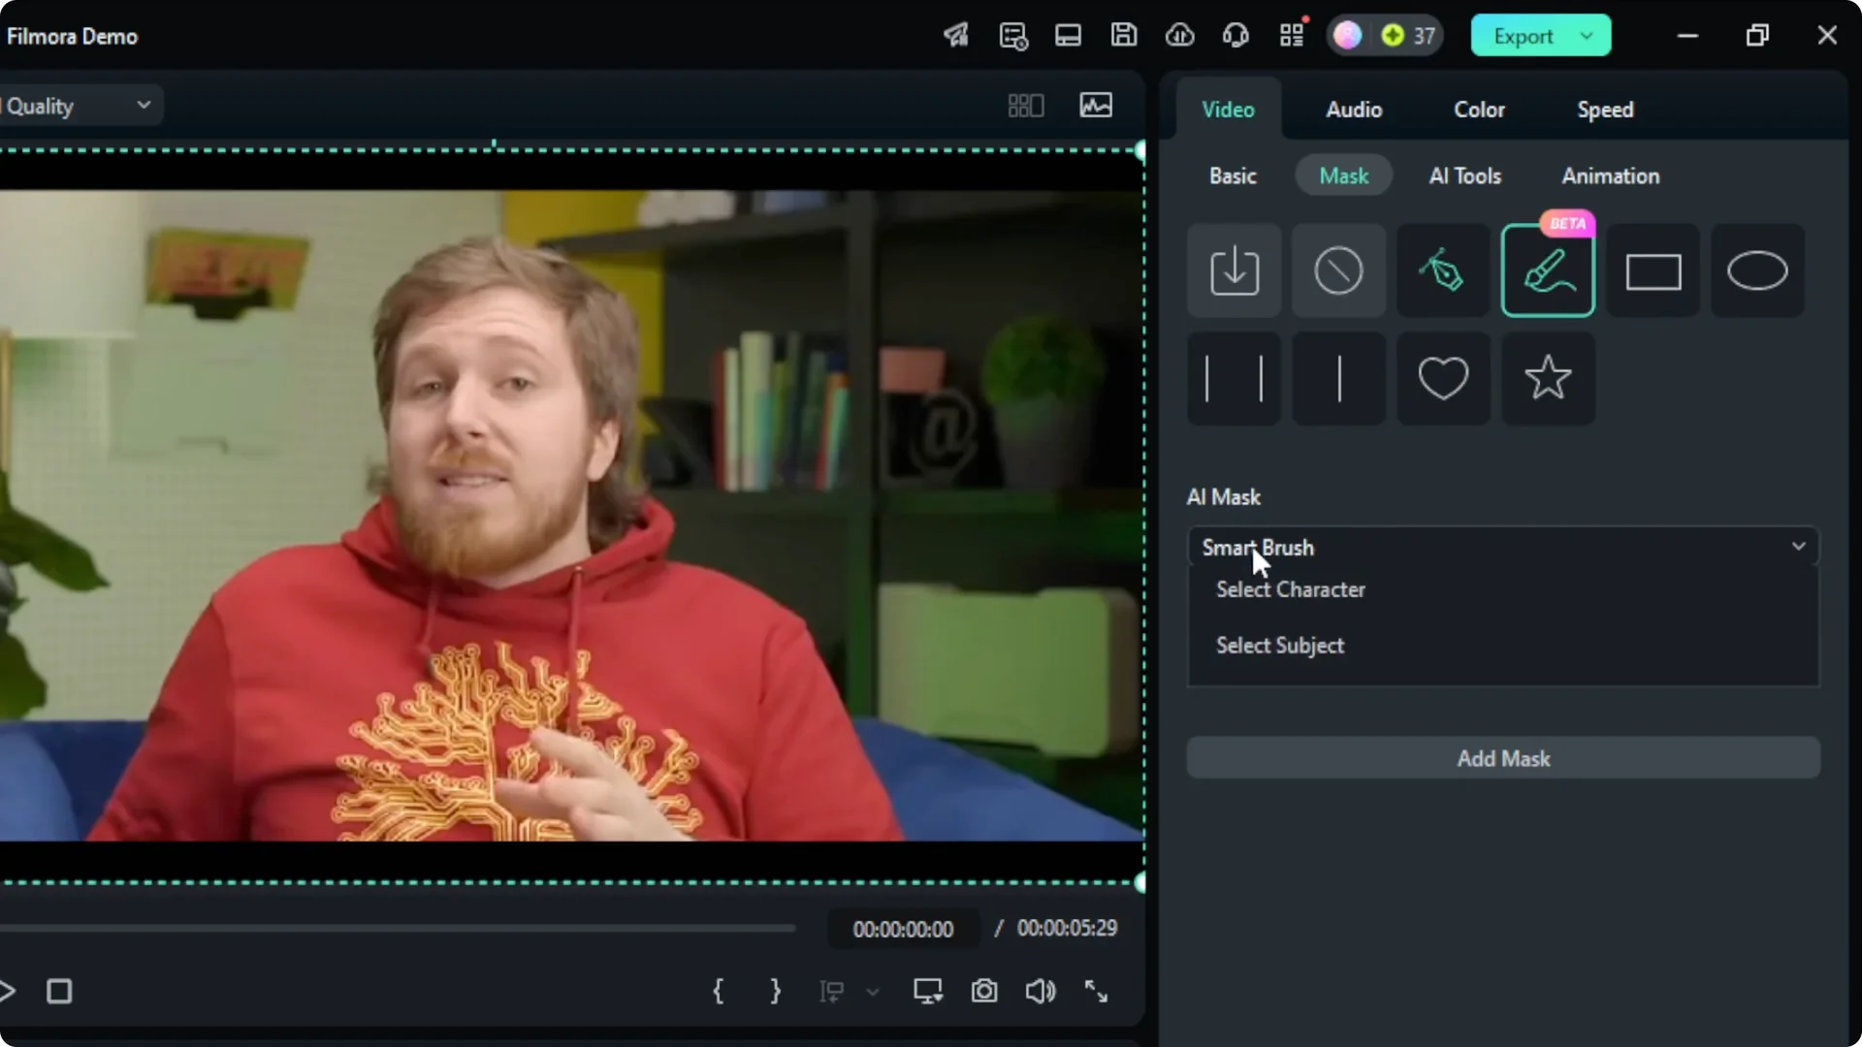Viewport: 1862px width, 1047px height.
Task: Pick the heart mask shape
Action: point(1442,378)
